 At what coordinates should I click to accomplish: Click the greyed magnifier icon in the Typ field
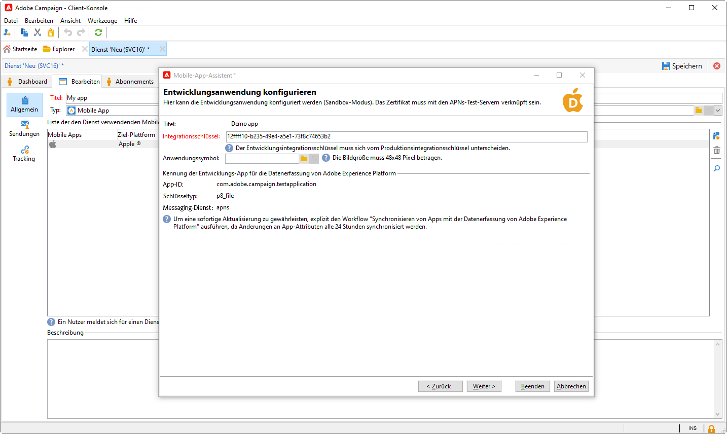(x=709, y=111)
